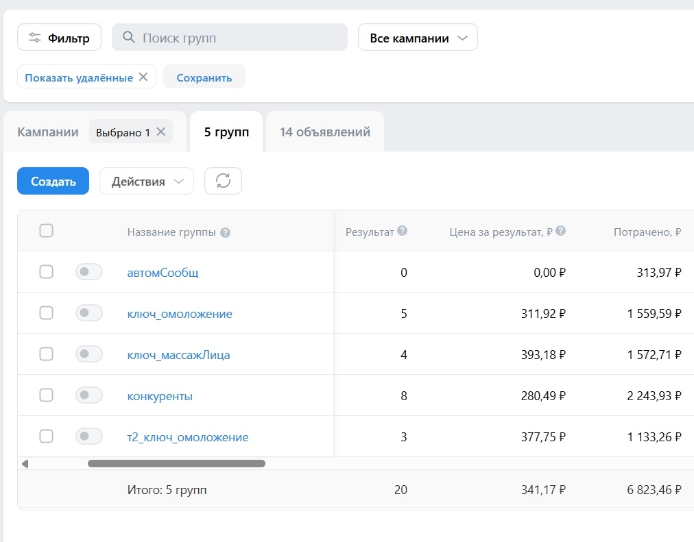Select the checkbox for автомСообщ group
The image size is (694, 542).
(x=46, y=272)
